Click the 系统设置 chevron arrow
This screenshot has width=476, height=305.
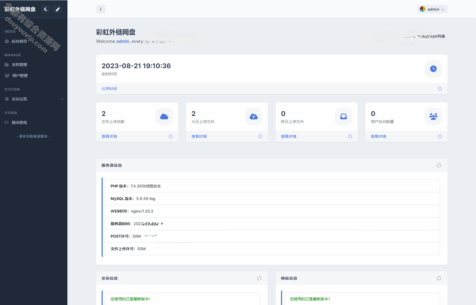click(x=62, y=99)
